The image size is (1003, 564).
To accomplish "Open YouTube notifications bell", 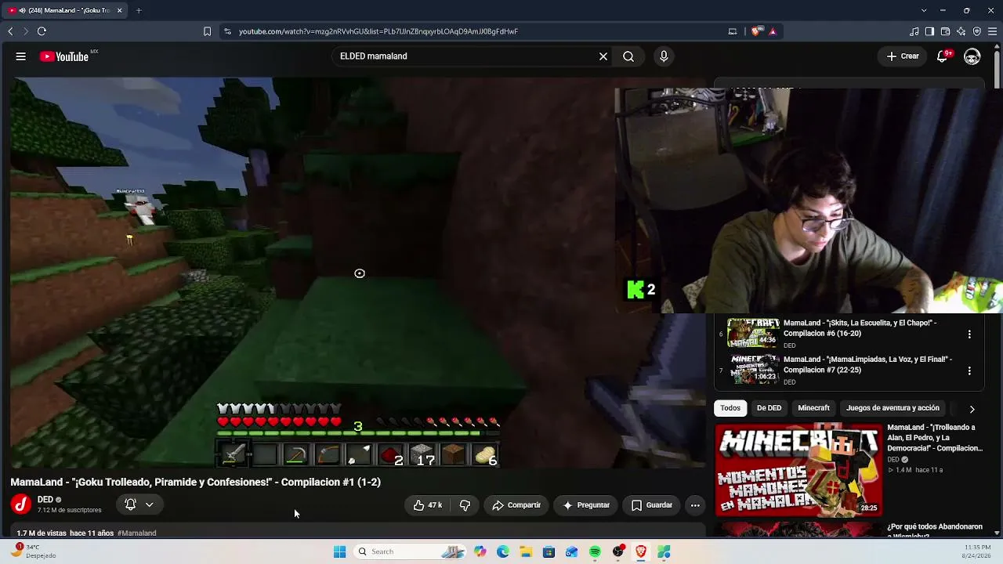I will click(943, 56).
